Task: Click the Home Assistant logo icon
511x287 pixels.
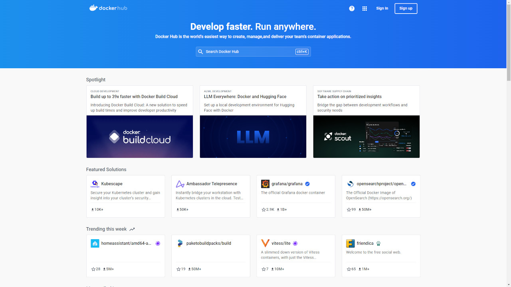Action: pos(95,243)
